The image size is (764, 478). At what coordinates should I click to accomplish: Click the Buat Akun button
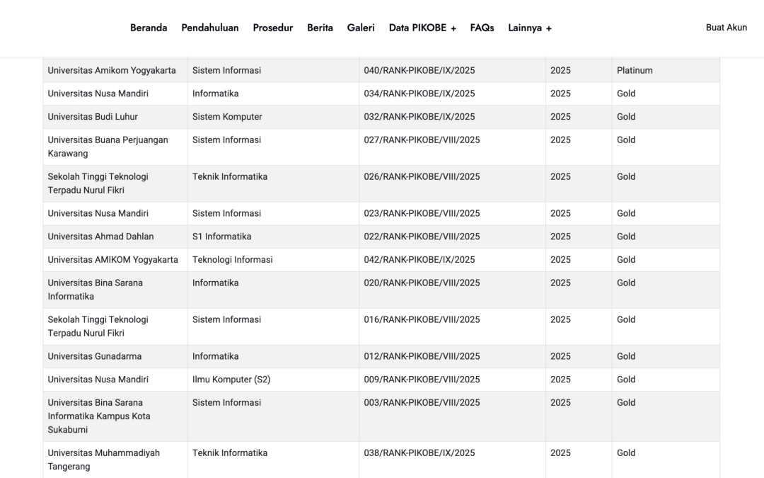(726, 28)
